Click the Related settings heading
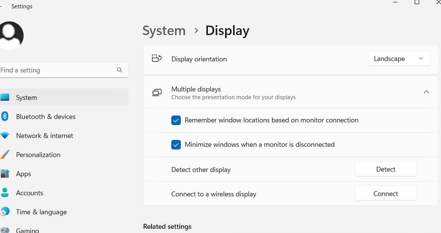 click(x=167, y=226)
